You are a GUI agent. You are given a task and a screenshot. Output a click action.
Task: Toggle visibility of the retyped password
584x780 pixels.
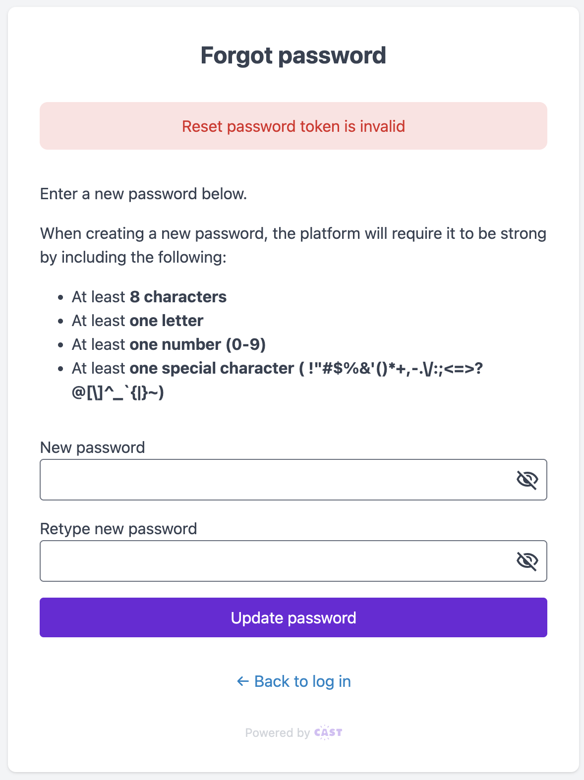(527, 561)
